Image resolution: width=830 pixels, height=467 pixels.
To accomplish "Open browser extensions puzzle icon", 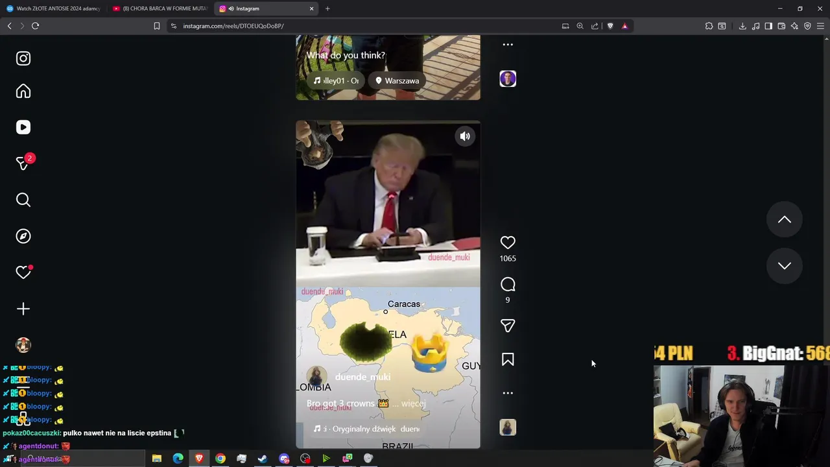I will point(709,26).
